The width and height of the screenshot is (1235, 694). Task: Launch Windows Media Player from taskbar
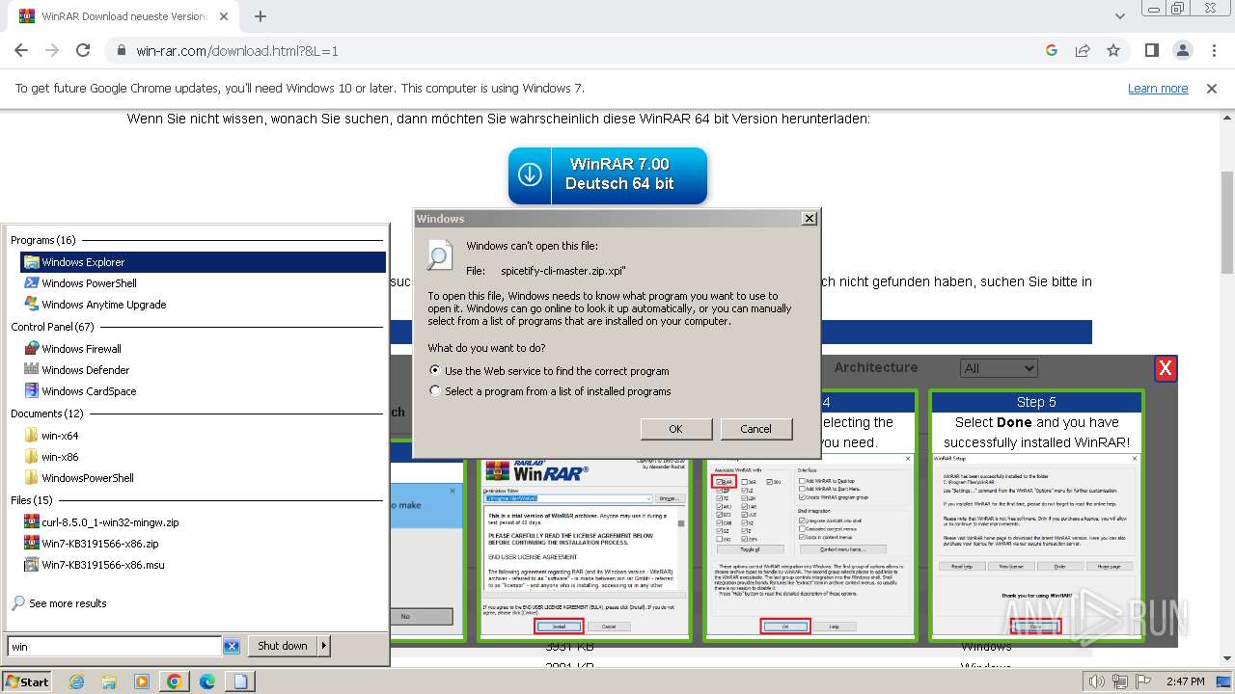[x=142, y=681]
